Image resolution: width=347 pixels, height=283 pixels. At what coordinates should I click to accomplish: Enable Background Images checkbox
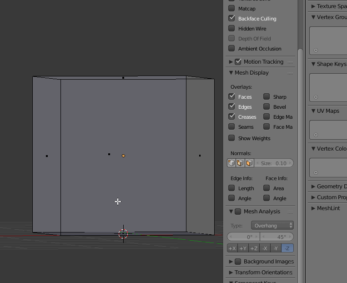[x=238, y=262]
